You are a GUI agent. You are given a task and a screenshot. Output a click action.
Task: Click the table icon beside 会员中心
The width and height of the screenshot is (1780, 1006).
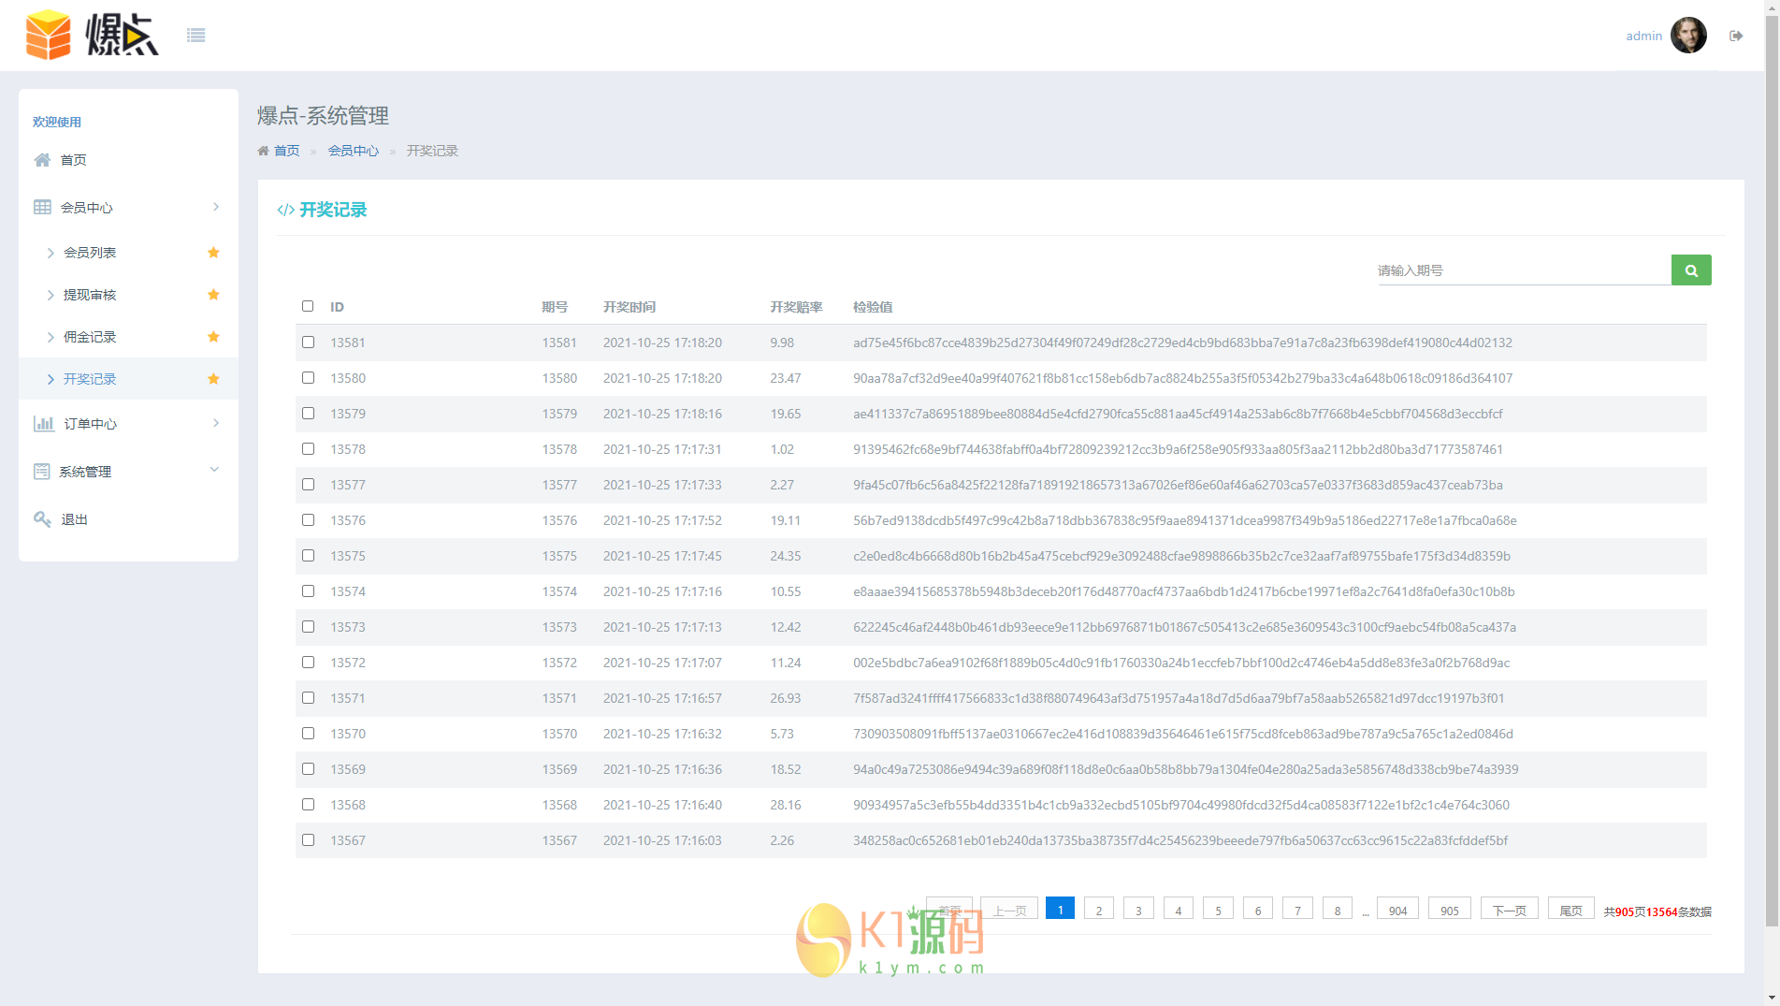(42, 207)
